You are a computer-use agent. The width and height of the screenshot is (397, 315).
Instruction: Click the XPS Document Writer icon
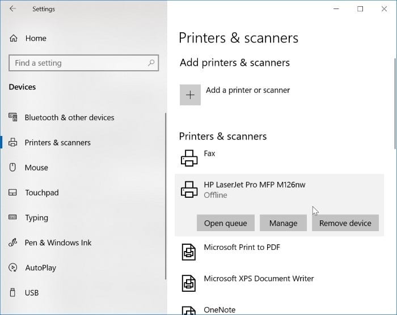(x=189, y=283)
